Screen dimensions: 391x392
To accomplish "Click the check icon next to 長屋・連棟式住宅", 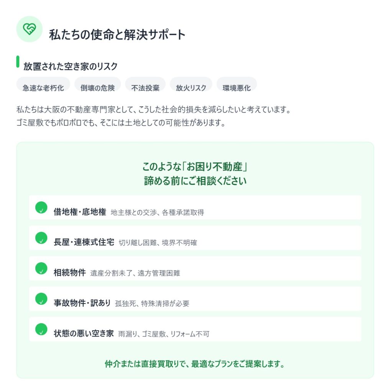I will tap(41, 238).
